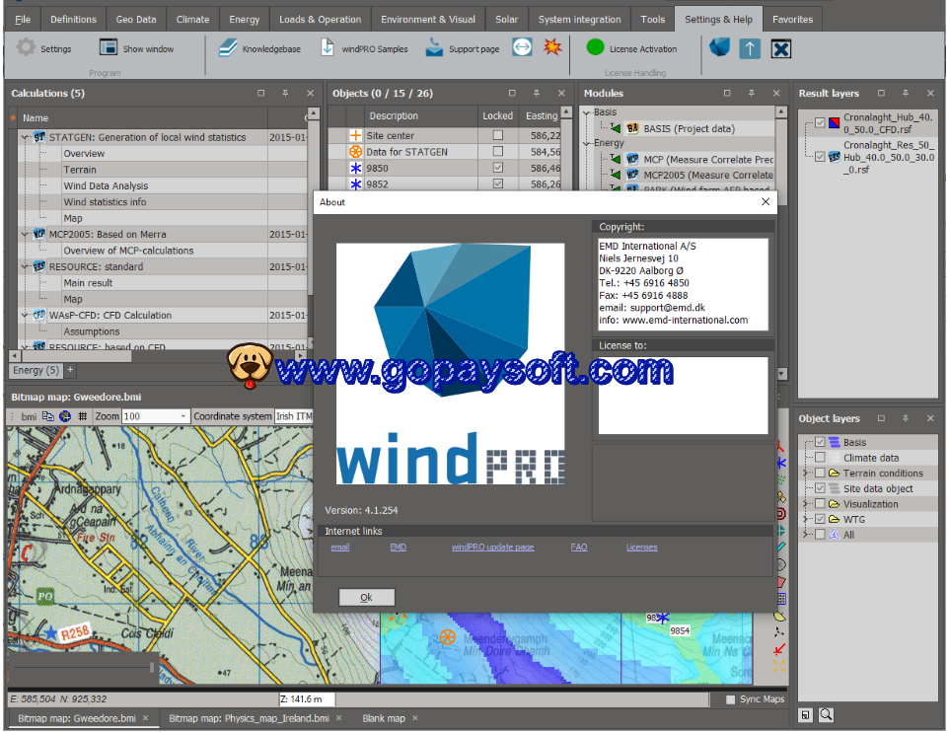The height and width of the screenshot is (732, 948).
Task: Open the System integration ribbon tab
Action: pos(579,20)
